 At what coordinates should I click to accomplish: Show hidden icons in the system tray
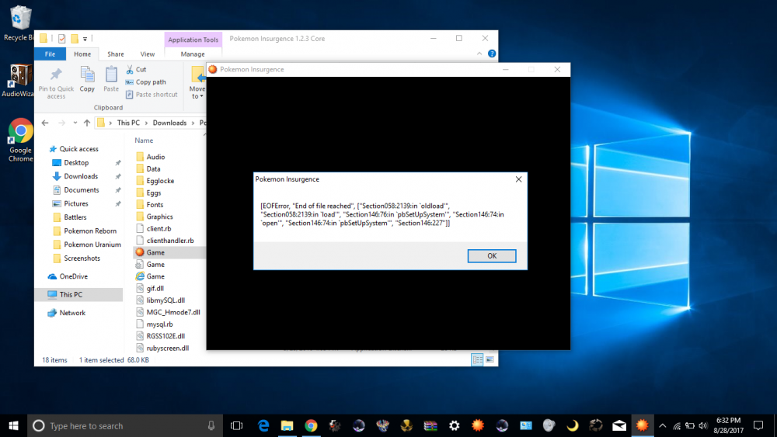pos(662,425)
